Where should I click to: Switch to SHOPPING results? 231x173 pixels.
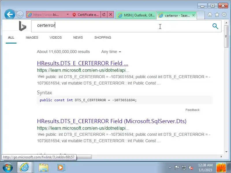click(103, 37)
